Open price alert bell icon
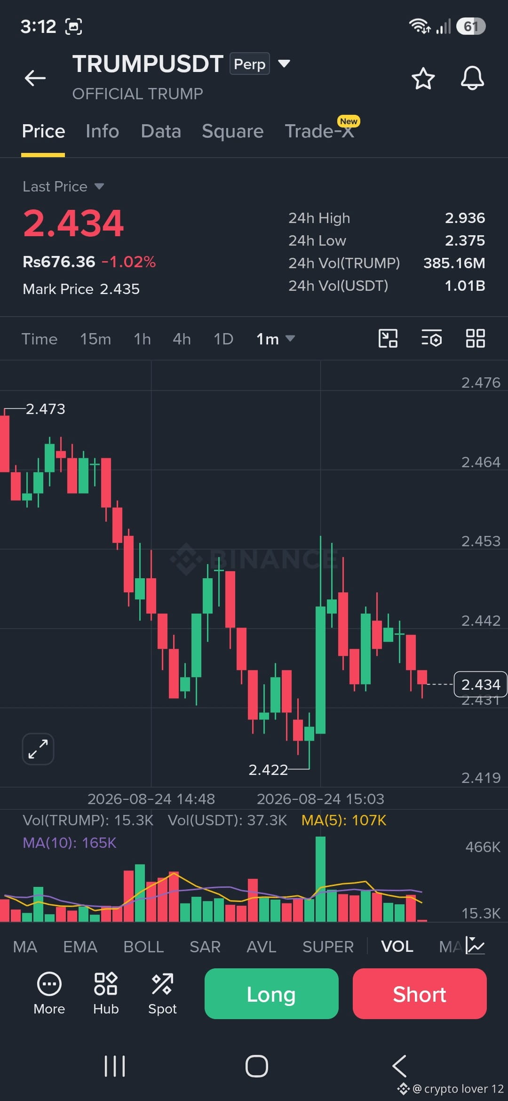The width and height of the screenshot is (508, 1101). tap(472, 78)
